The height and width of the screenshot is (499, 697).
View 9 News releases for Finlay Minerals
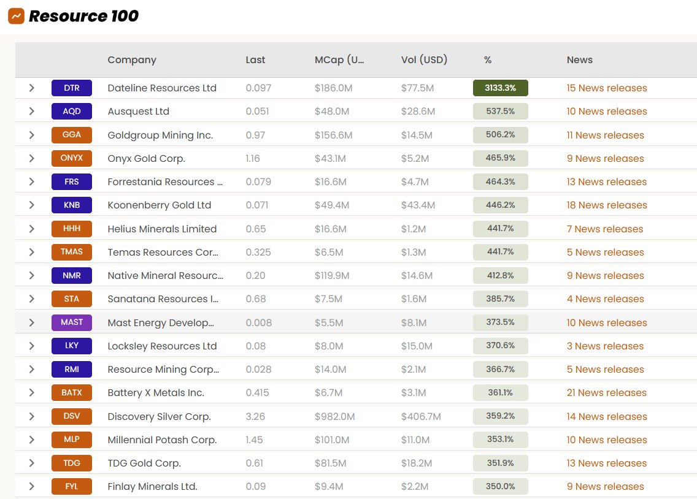(x=605, y=486)
